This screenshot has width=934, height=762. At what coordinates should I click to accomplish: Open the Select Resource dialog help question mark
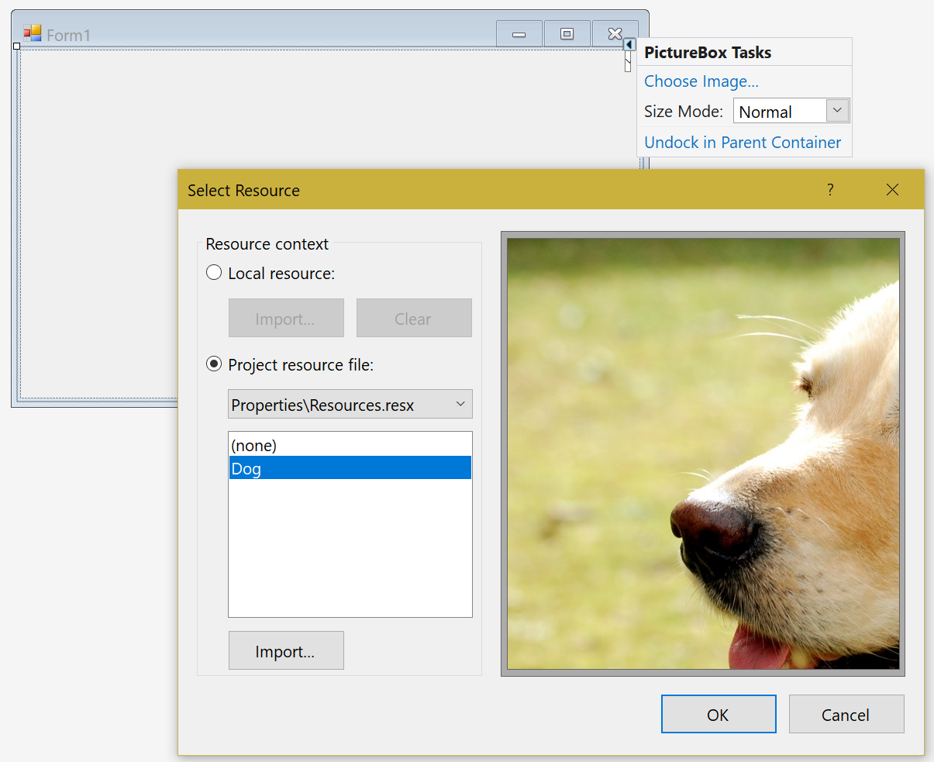(x=830, y=189)
